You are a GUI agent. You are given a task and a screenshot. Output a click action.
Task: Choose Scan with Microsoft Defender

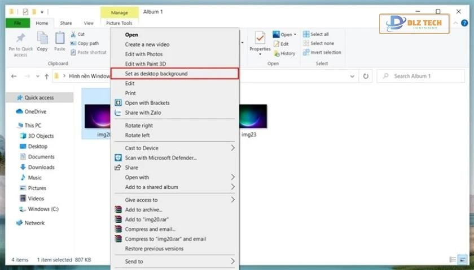(x=160, y=158)
